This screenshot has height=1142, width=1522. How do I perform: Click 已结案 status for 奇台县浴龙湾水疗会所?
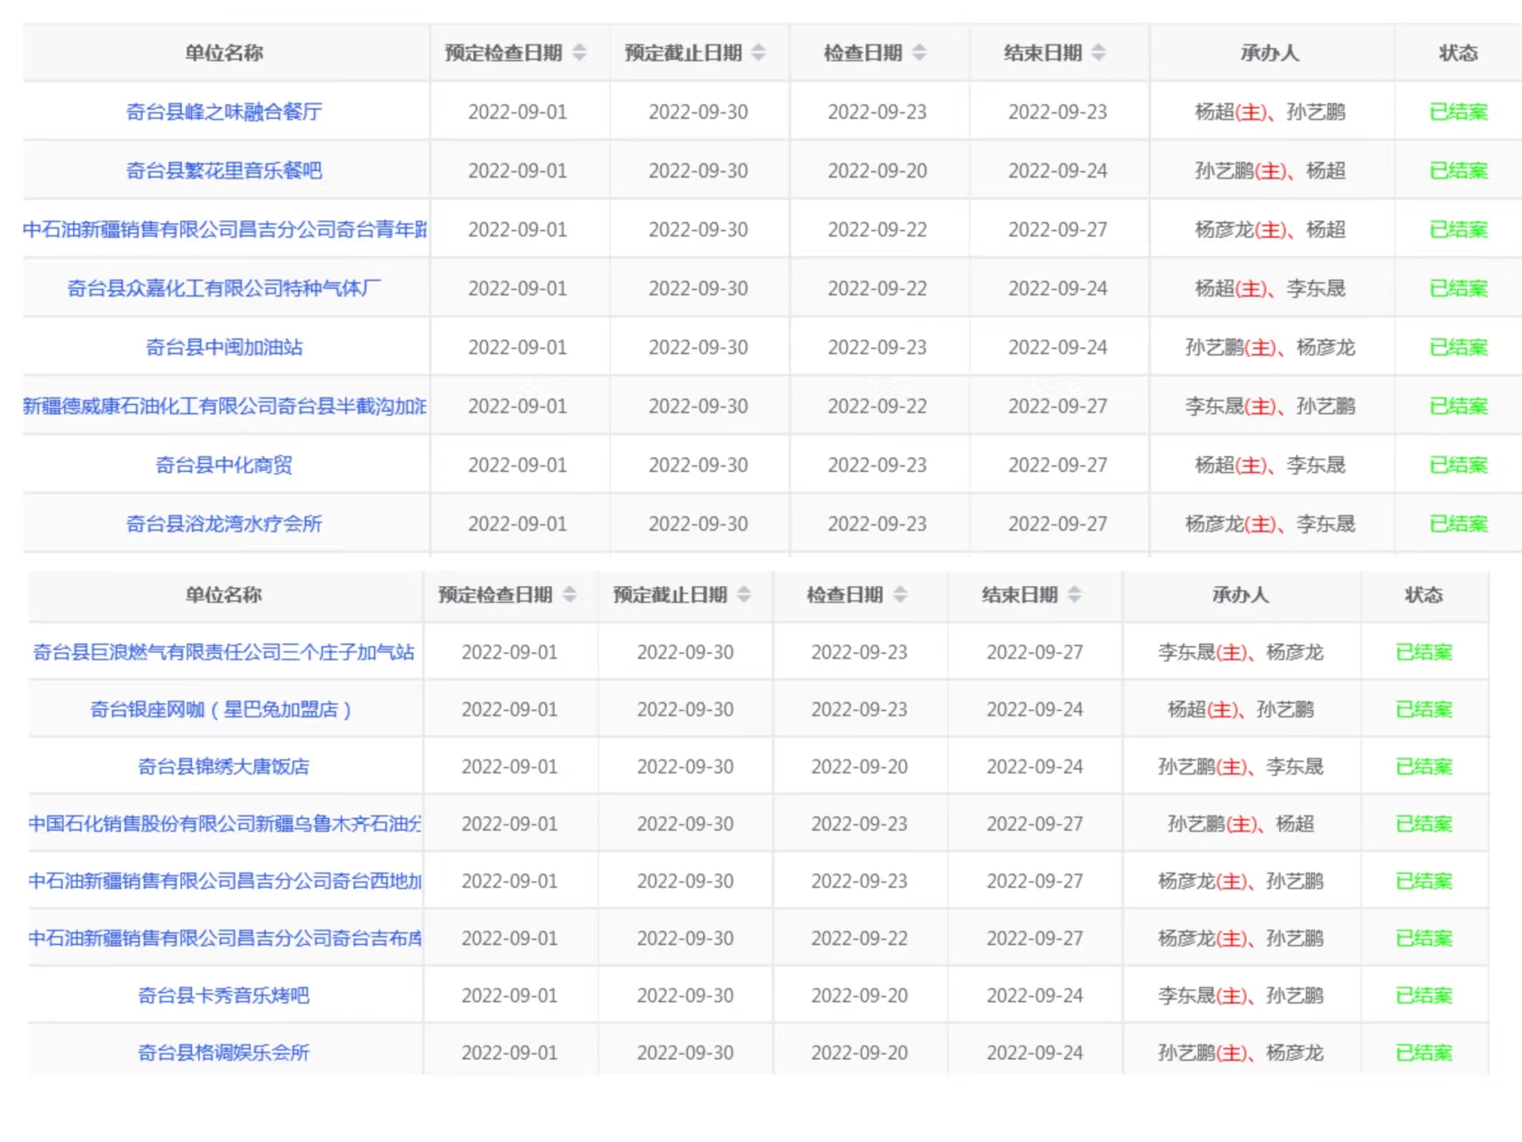(1459, 524)
